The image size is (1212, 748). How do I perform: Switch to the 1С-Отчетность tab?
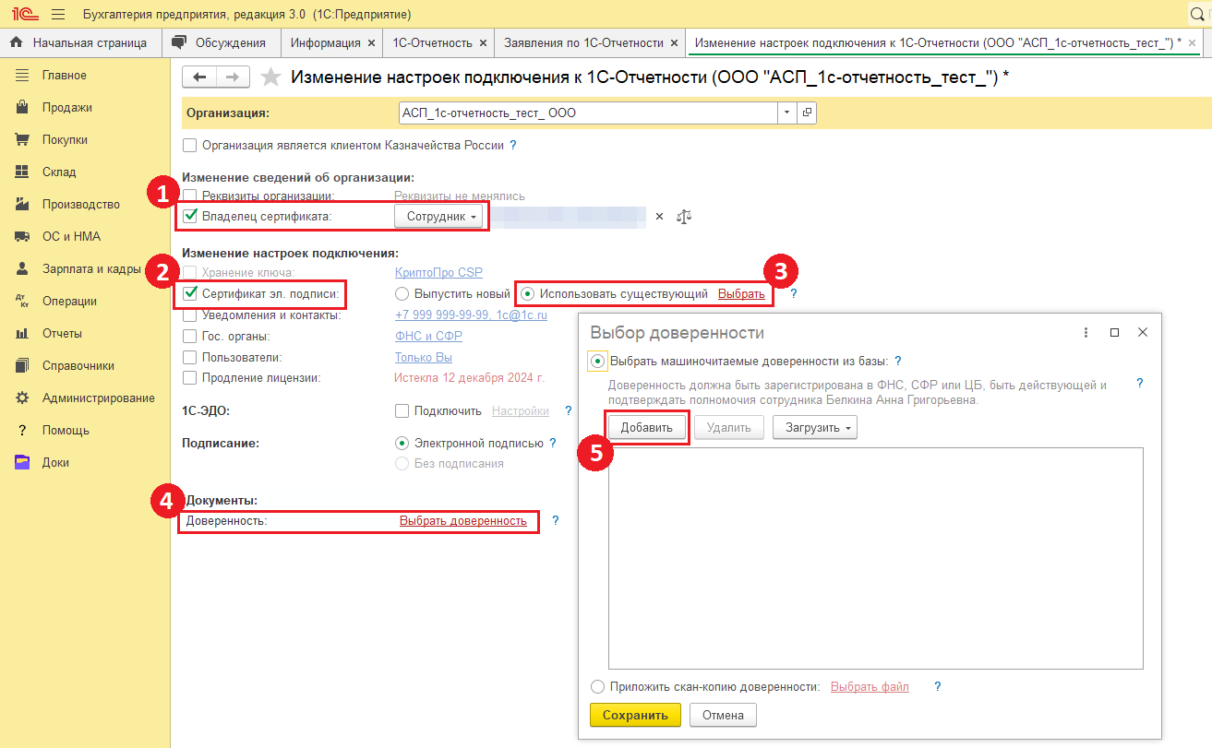[x=432, y=42]
